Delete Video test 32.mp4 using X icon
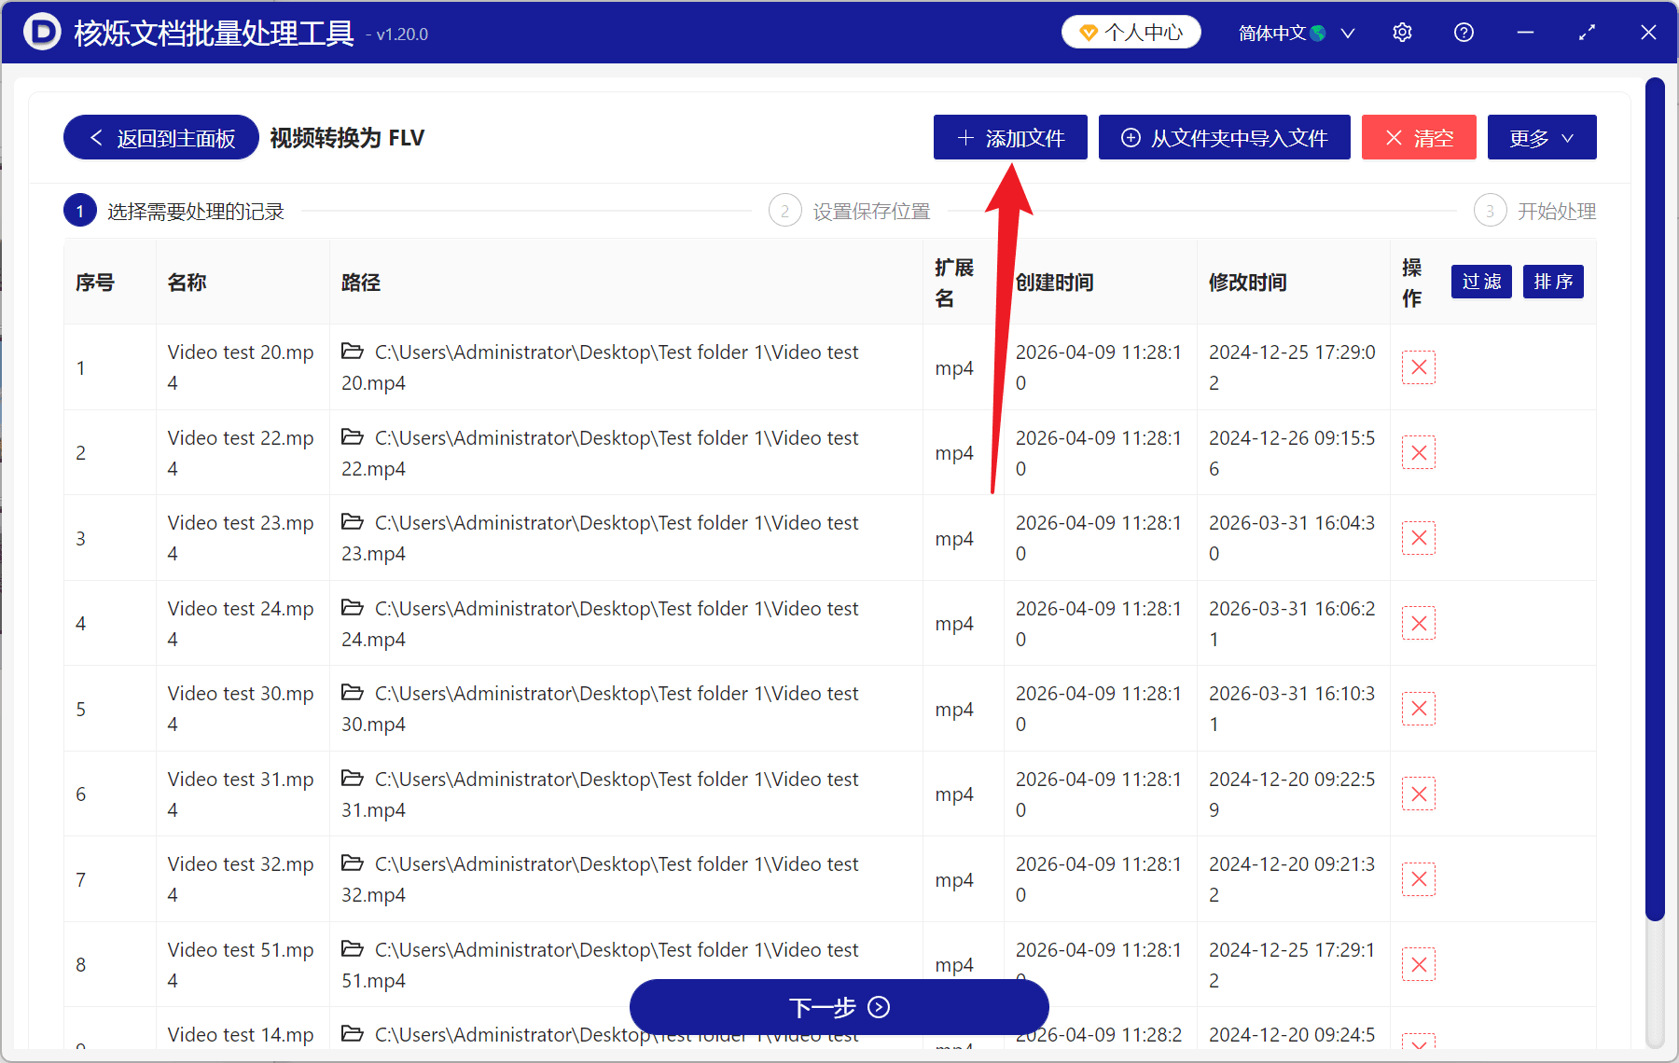The height and width of the screenshot is (1063, 1679). 1418,879
